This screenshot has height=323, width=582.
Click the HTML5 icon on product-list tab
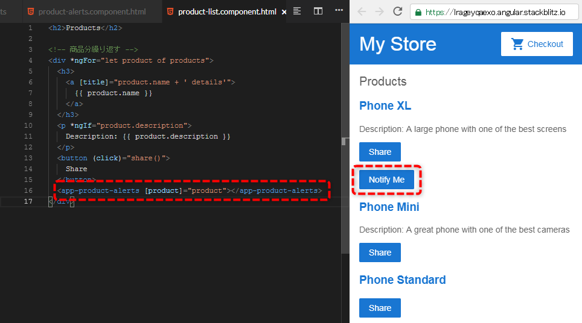point(170,12)
